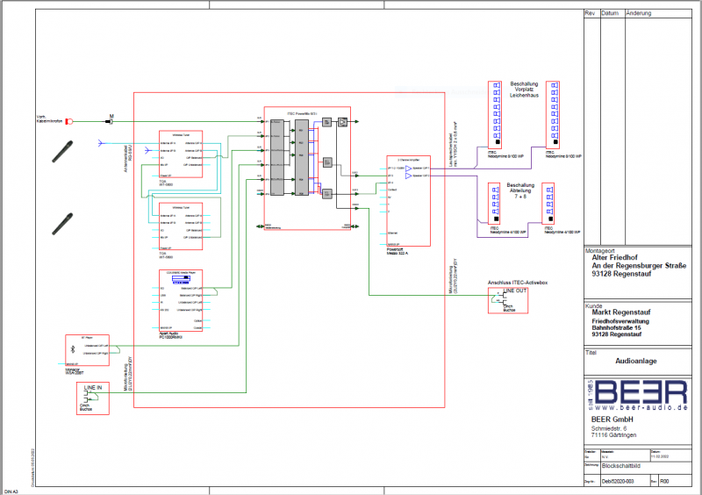702x495 pixels.
Task: Click the ITEC PowerMix mixer block
Action: pyautogui.click(x=306, y=169)
